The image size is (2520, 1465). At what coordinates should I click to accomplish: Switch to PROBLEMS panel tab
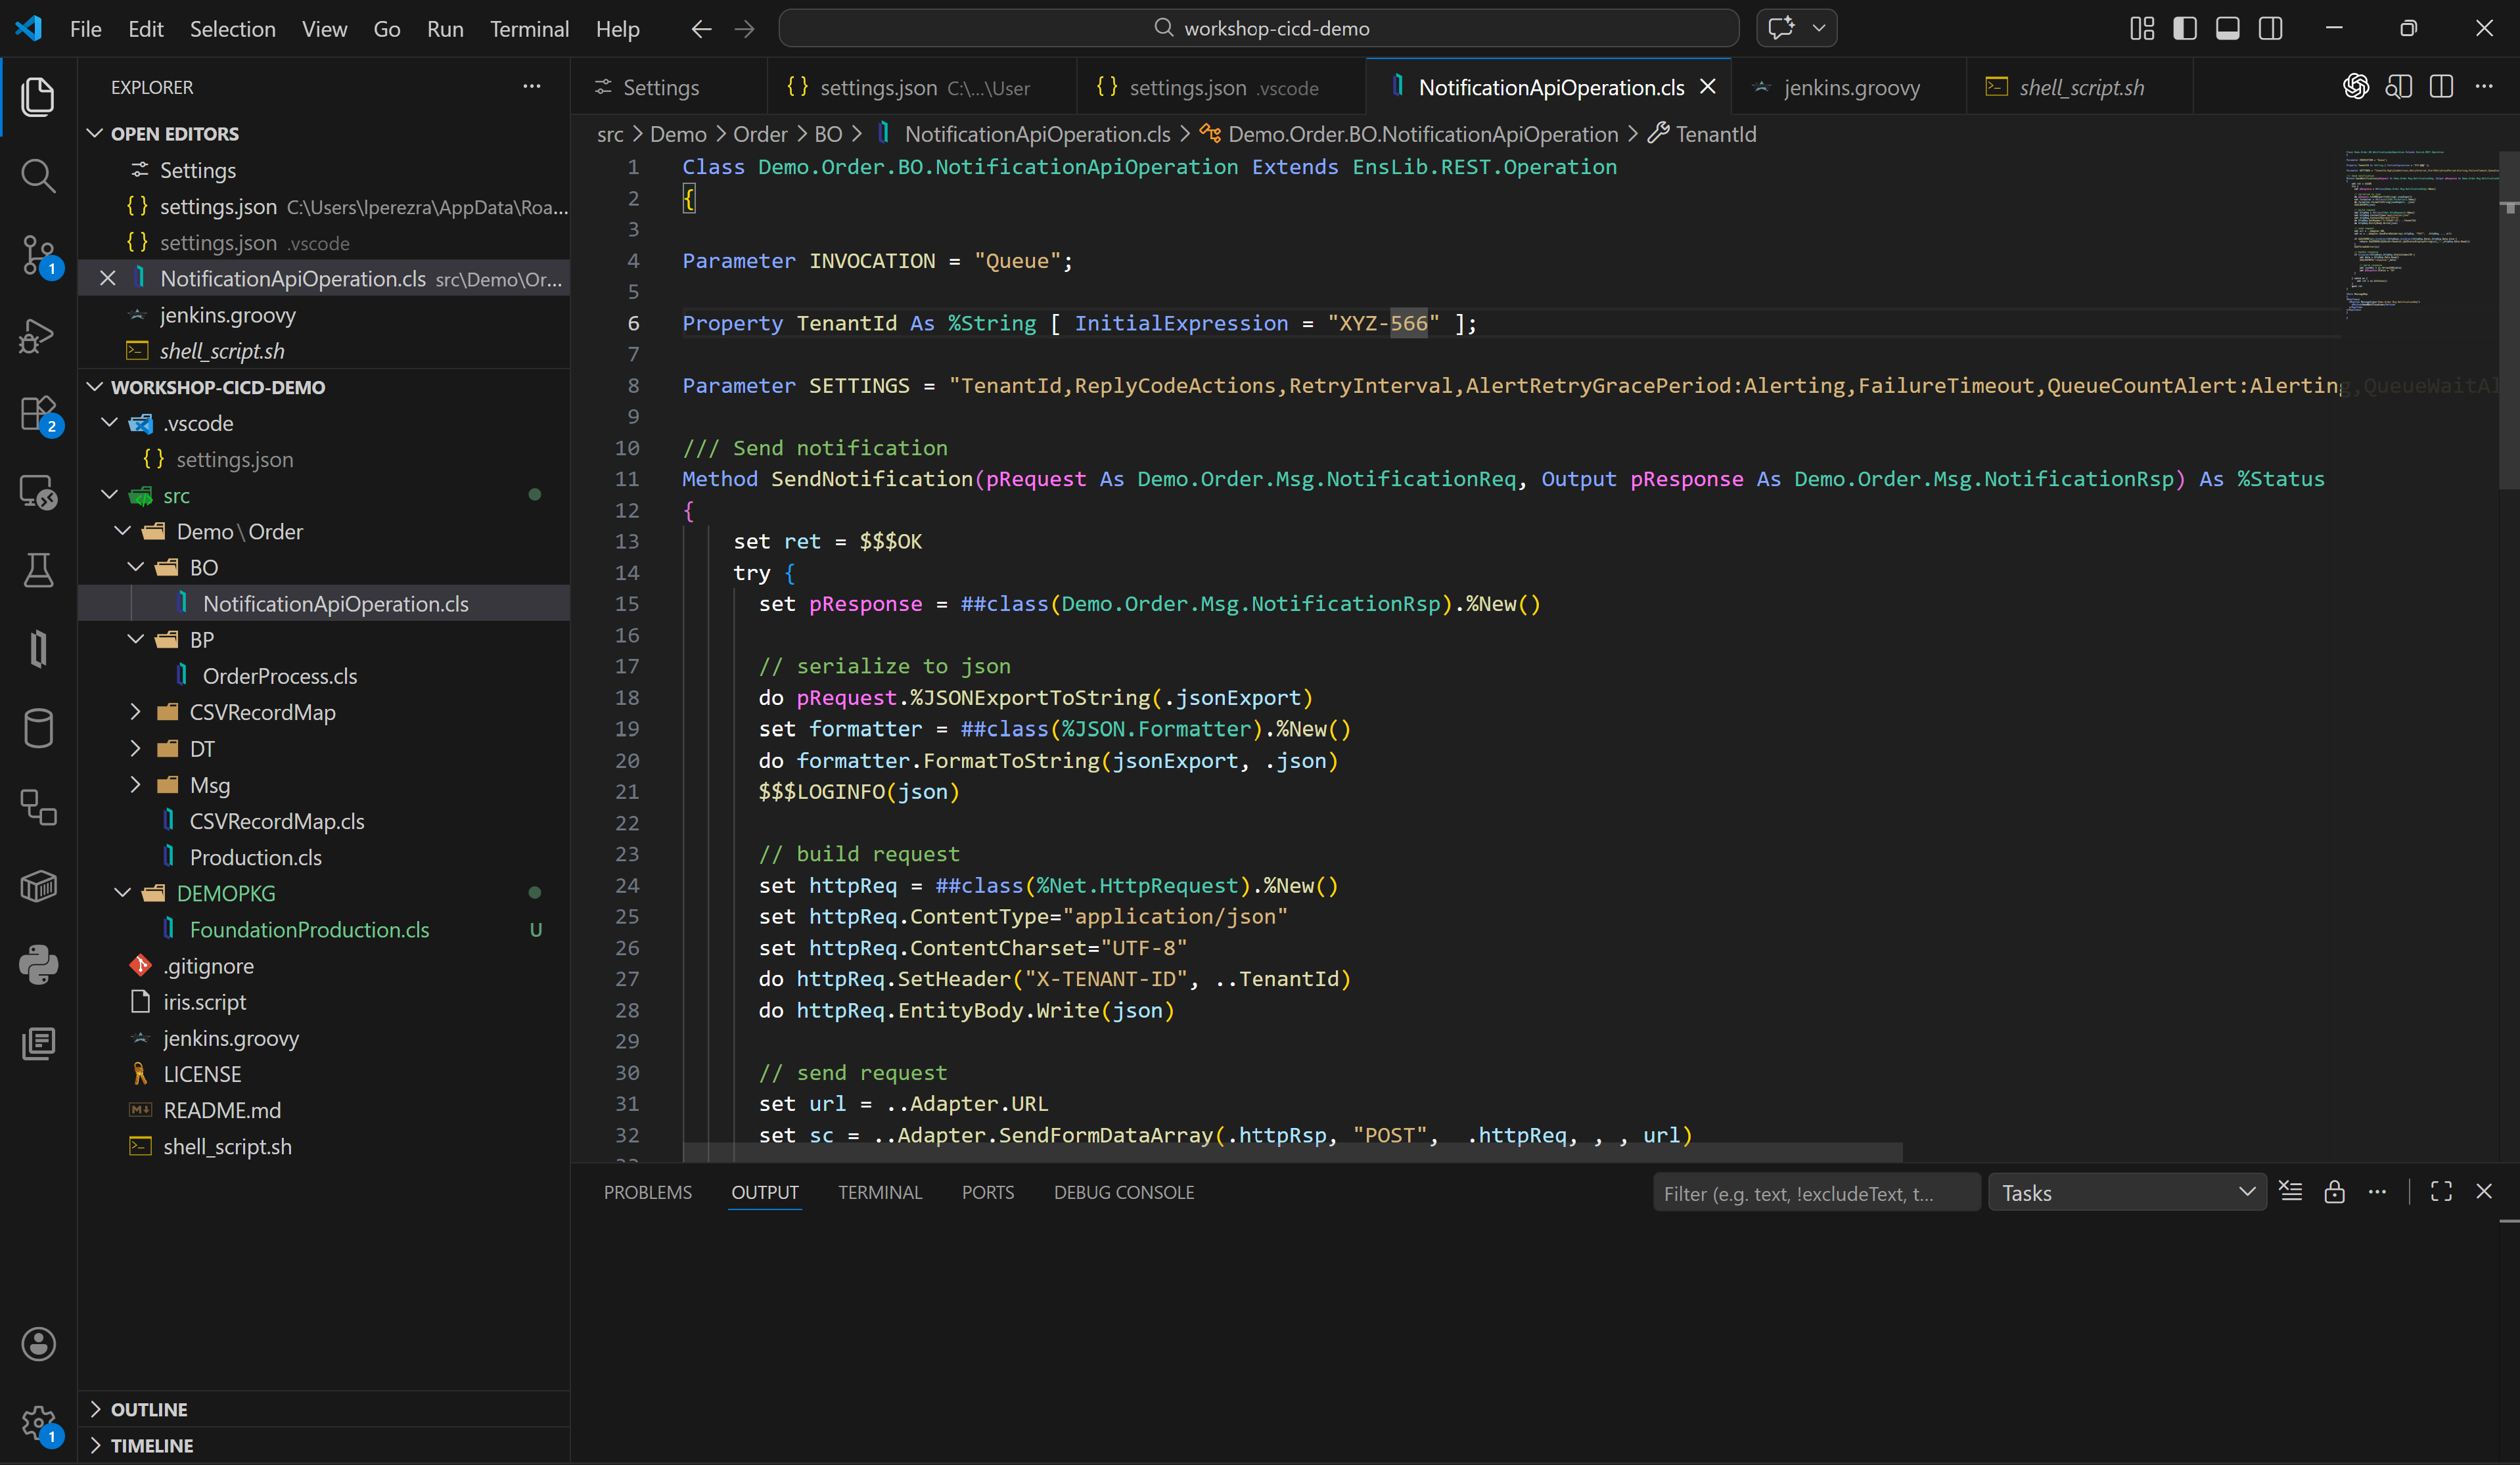(x=647, y=1192)
